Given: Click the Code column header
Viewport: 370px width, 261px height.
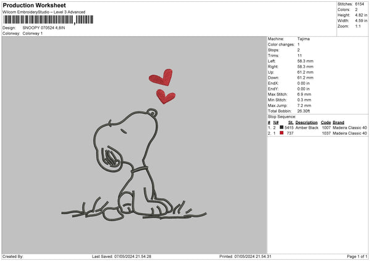Looking at the screenshot, I should (x=326, y=122).
